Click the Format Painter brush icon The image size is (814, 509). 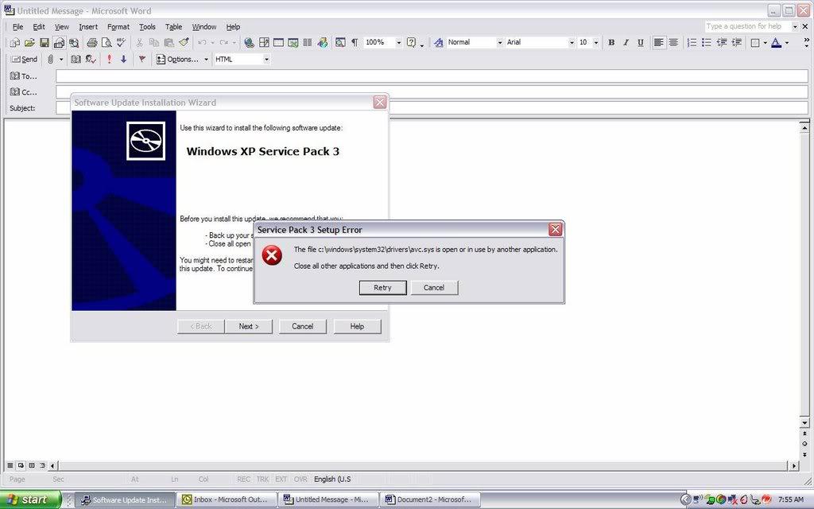click(x=184, y=42)
